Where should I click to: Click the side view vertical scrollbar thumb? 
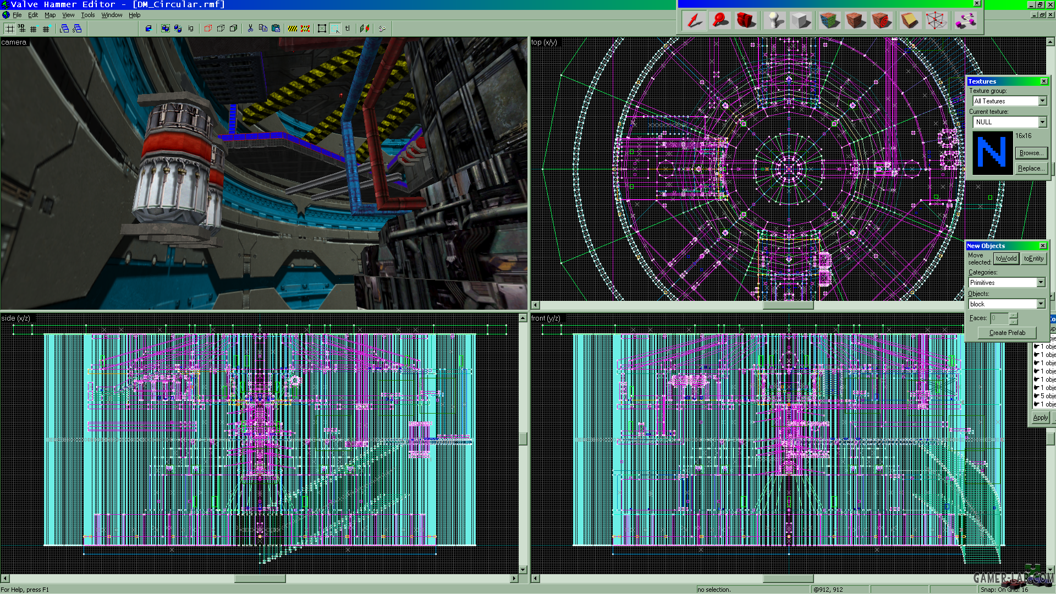523,438
